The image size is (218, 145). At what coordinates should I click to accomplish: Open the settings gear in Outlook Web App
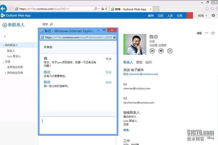[213, 15]
